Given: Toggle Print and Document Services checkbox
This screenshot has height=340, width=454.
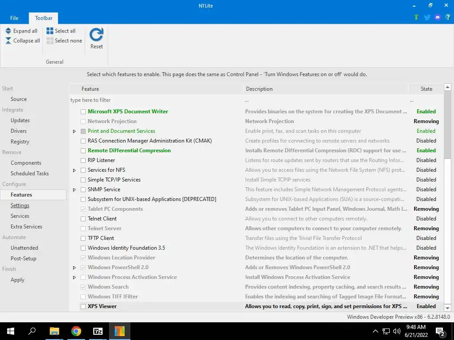Looking at the screenshot, I should [83, 131].
